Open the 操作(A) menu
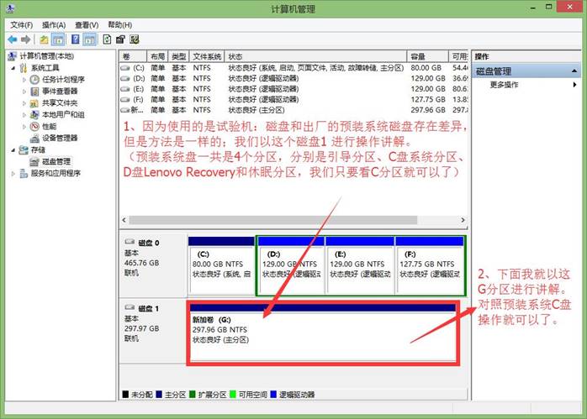The height and width of the screenshot is (419, 587). tap(54, 25)
